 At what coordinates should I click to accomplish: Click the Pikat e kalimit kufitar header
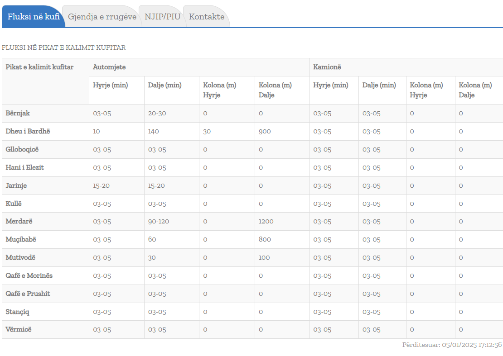(39, 67)
